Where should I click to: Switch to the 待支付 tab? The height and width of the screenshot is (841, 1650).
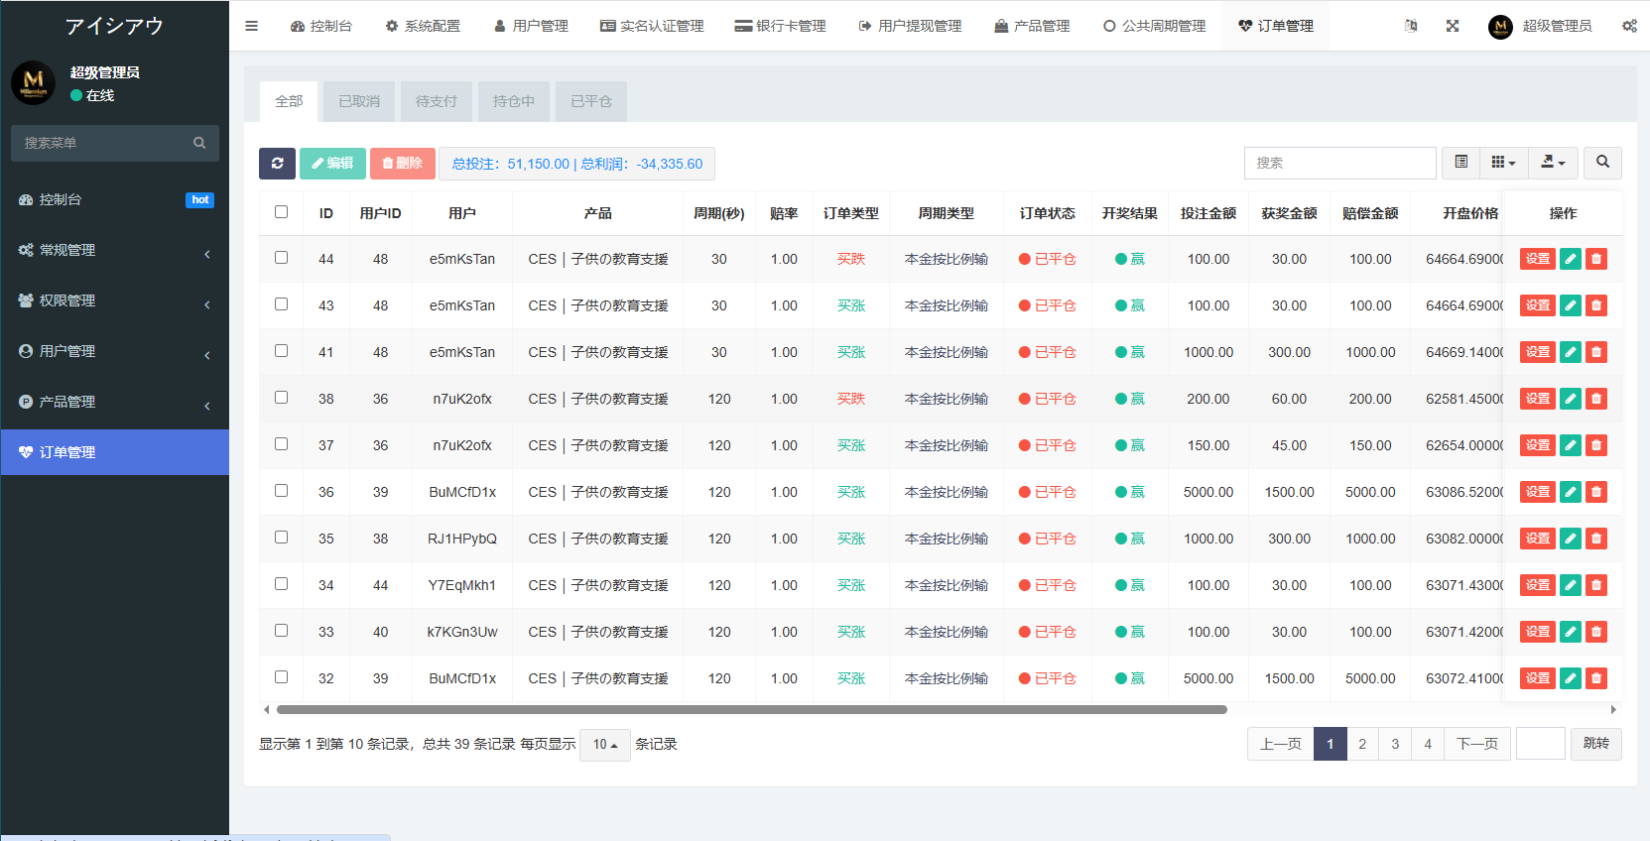click(x=437, y=101)
